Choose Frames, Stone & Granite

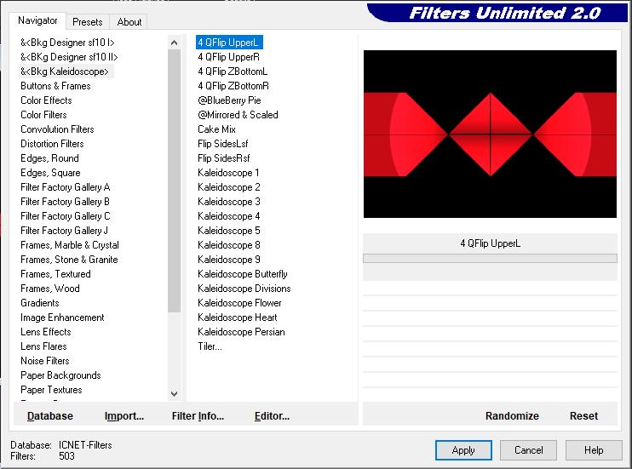click(x=69, y=260)
